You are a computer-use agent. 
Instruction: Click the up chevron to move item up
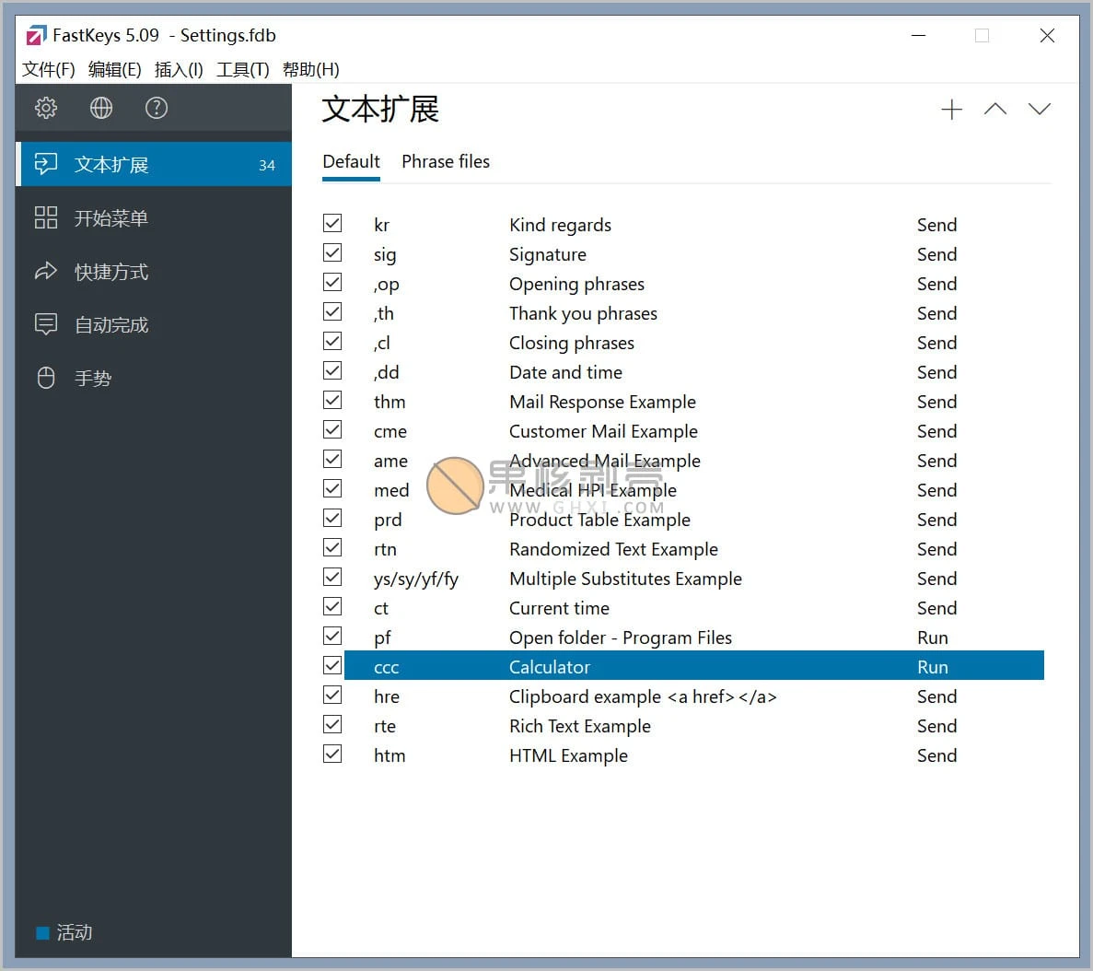click(995, 109)
